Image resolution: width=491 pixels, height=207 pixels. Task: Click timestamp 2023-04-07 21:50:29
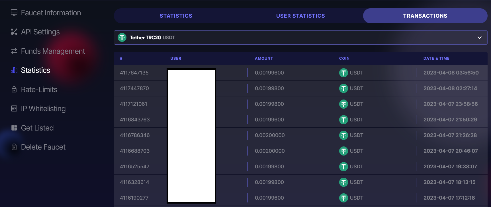(x=450, y=120)
